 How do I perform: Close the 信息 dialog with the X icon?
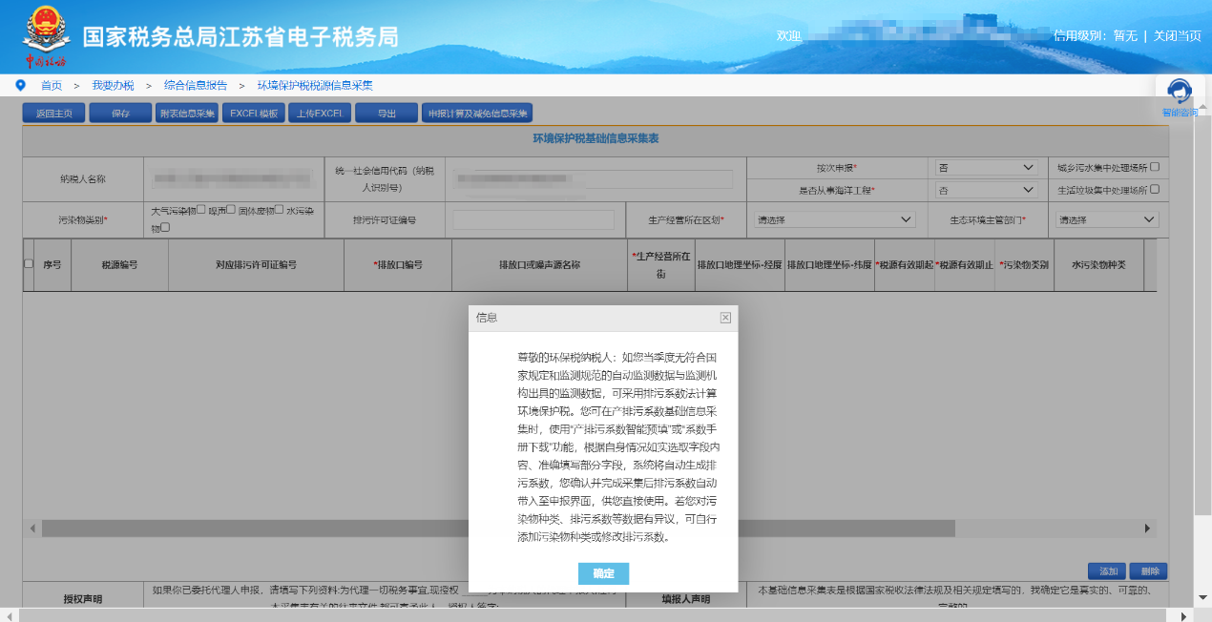pos(725,318)
